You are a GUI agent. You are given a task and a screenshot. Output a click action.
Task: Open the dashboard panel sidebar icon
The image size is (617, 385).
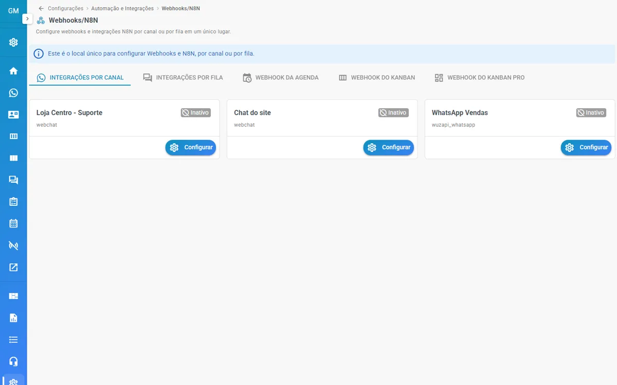pos(13,296)
